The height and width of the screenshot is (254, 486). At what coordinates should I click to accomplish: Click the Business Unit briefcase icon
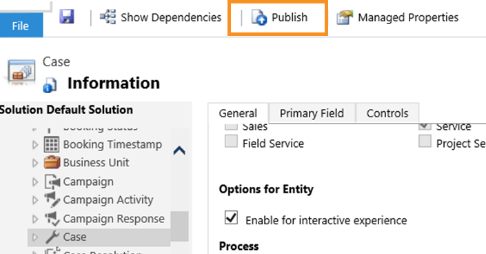[x=52, y=162]
